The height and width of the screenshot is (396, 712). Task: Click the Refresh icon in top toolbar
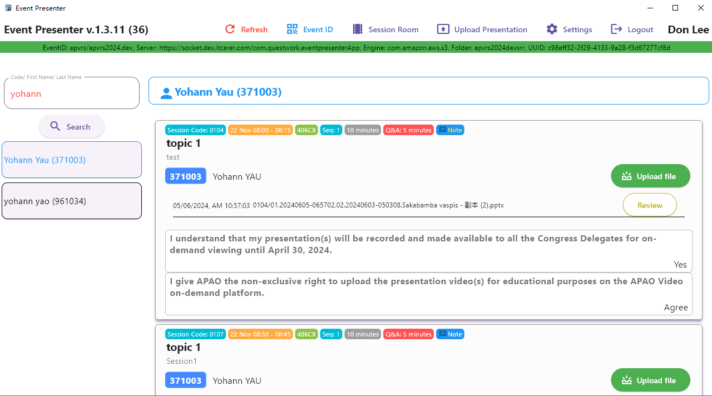click(x=230, y=29)
